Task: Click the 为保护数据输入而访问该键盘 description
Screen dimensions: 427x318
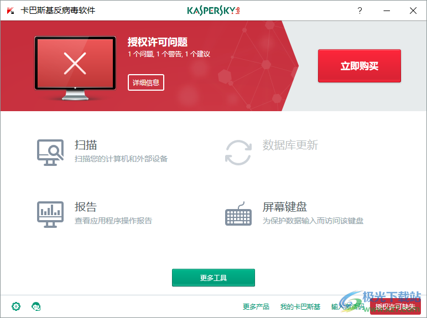Action: pos(313,221)
